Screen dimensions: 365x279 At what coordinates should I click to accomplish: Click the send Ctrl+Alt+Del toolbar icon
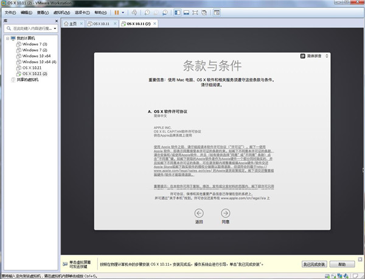[134, 13]
